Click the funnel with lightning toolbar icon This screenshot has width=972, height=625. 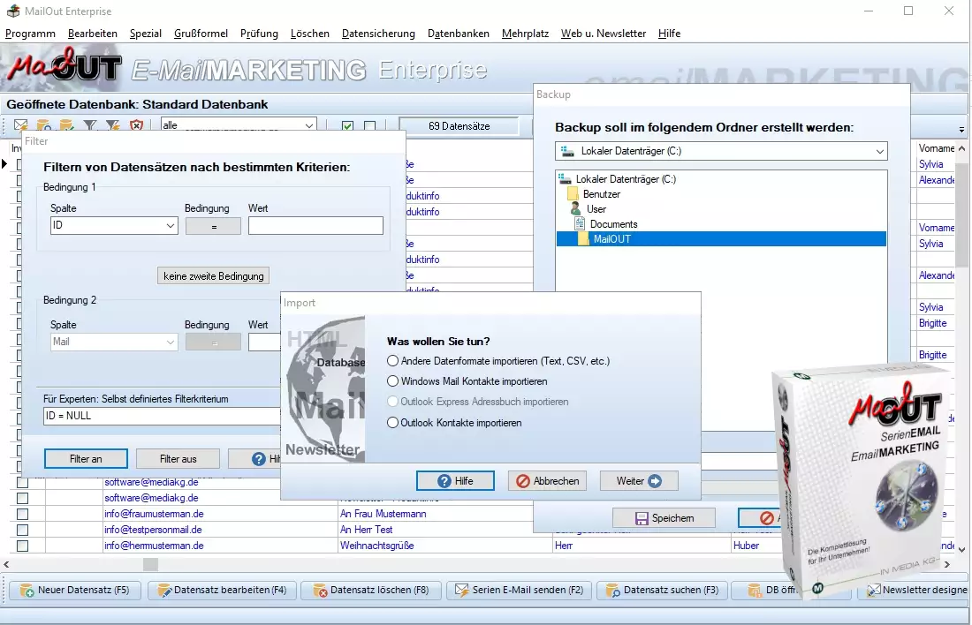click(113, 125)
